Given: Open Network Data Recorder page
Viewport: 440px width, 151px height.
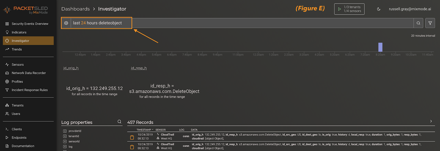Looking at the screenshot, I should coord(28,73).
